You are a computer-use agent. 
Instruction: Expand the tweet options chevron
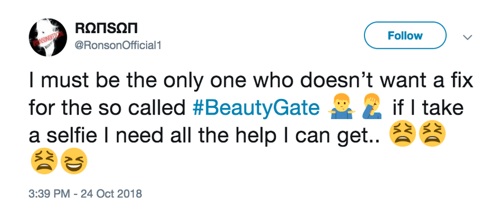pos(467,37)
